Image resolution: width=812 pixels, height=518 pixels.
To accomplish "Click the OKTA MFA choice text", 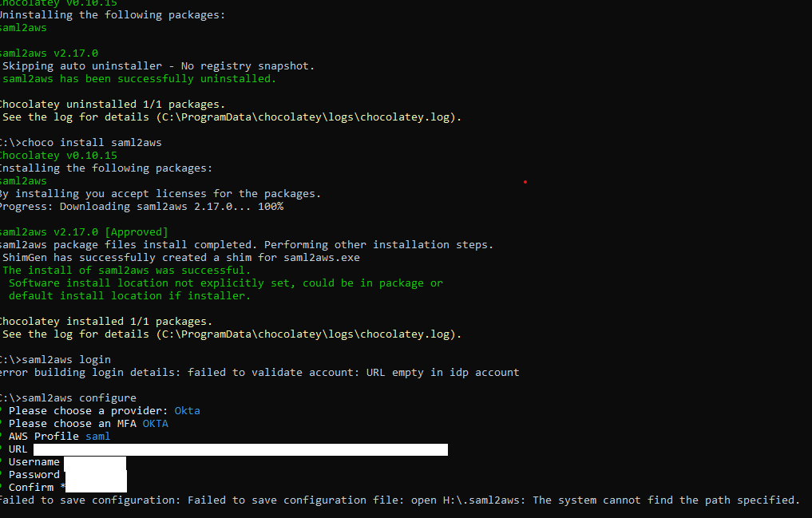I will (155, 423).
